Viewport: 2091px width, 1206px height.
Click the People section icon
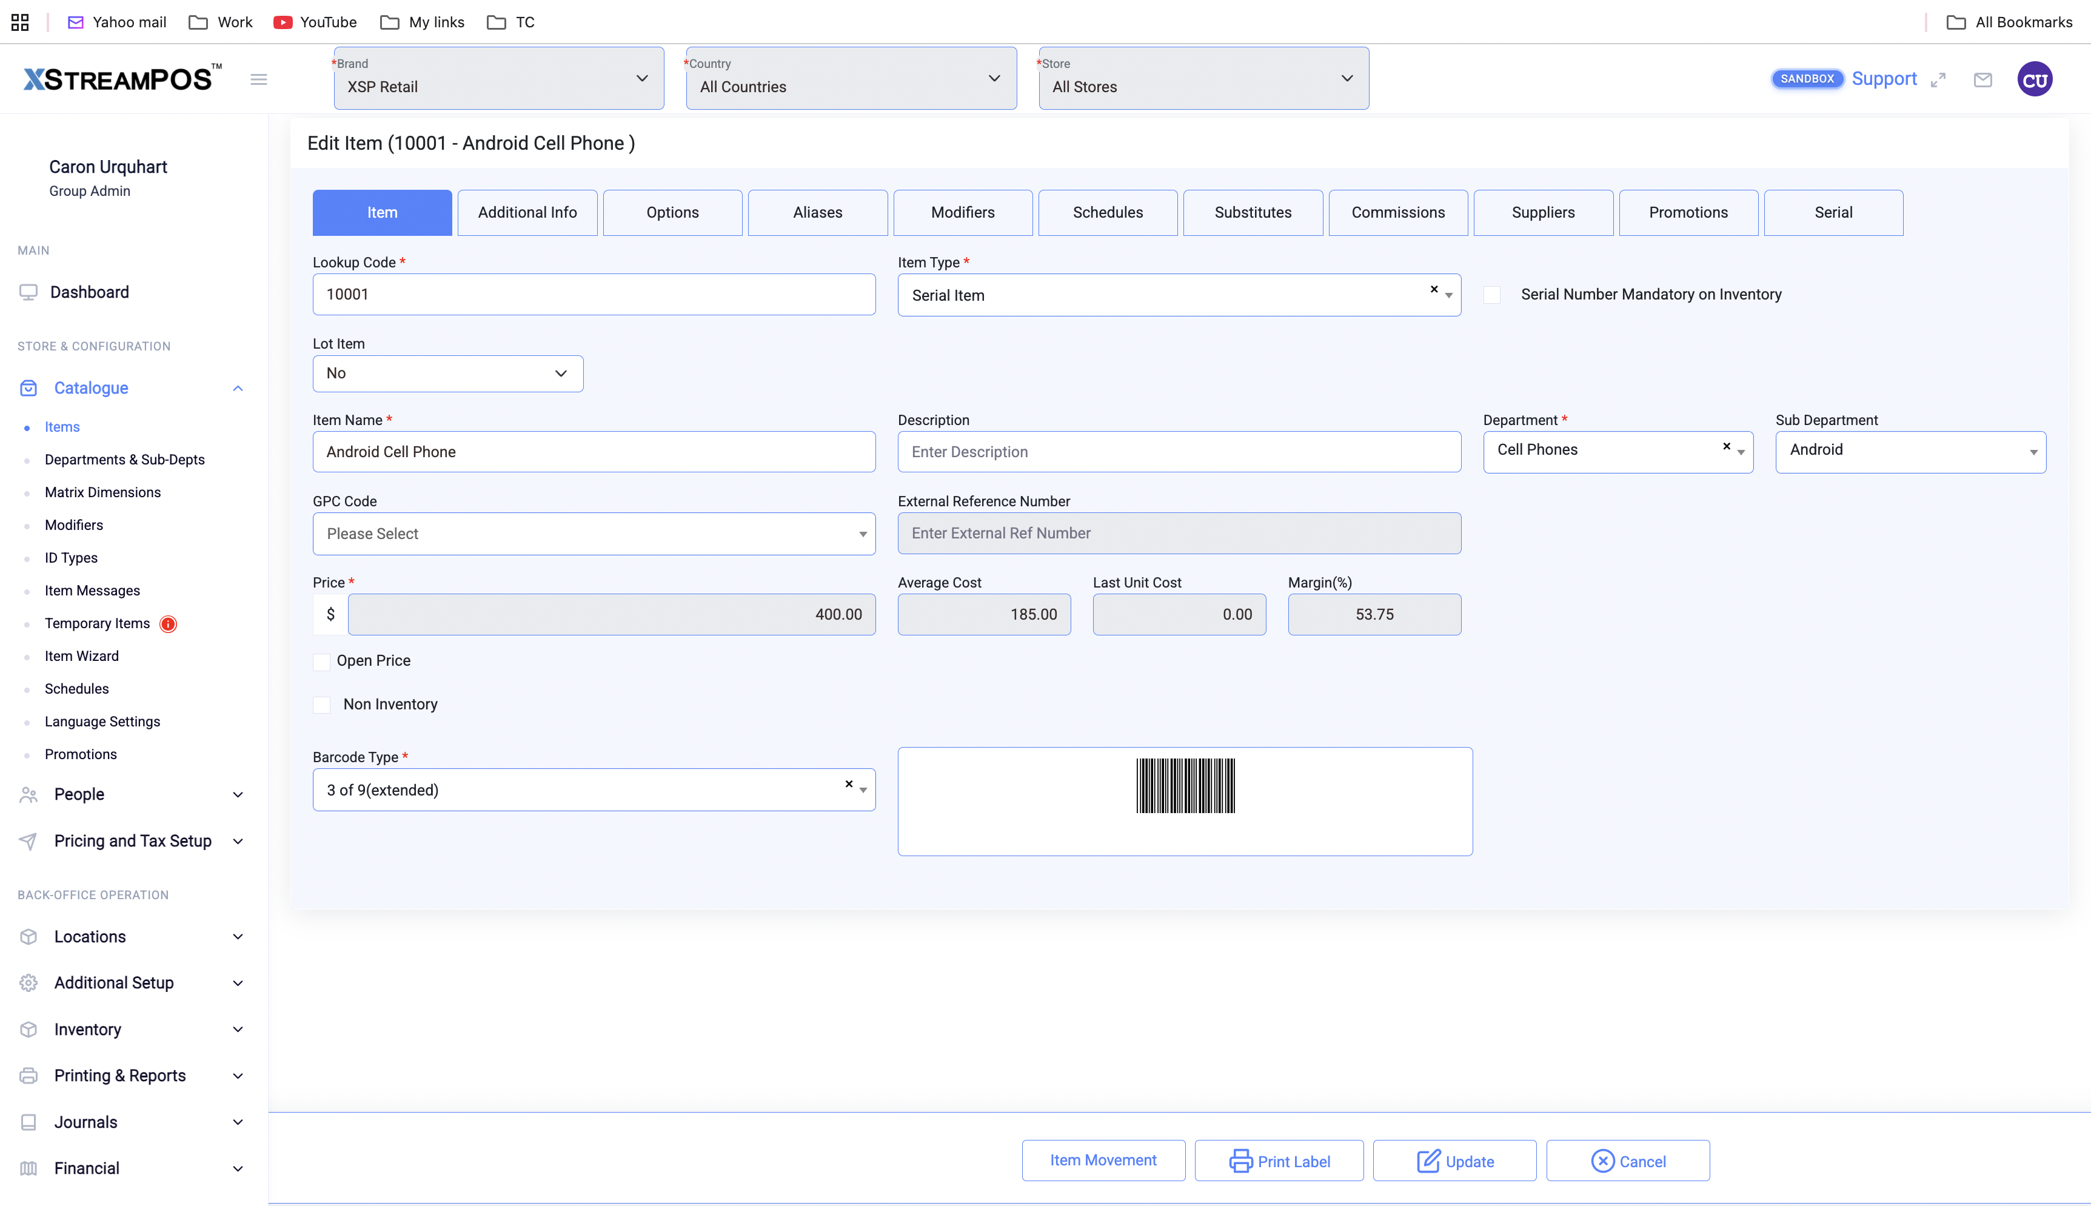click(28, 794)
